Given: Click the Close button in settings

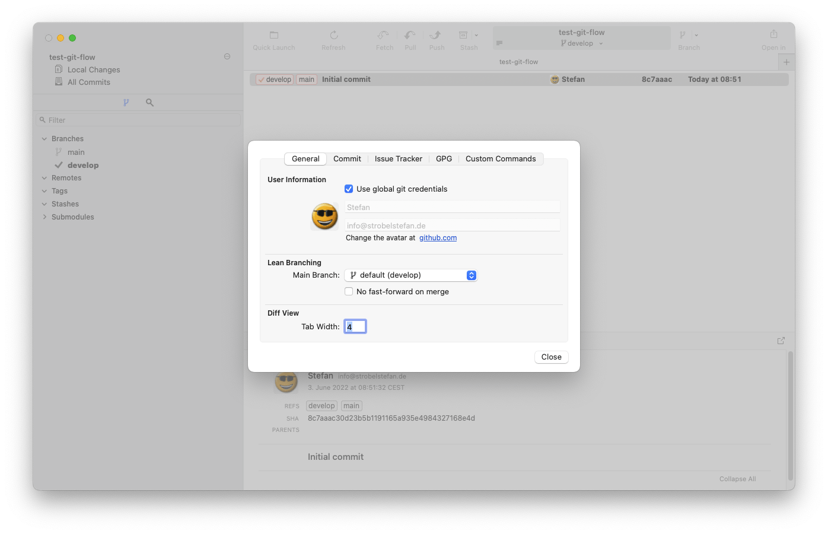Looking at the screenshot, I should click(551, 357).
